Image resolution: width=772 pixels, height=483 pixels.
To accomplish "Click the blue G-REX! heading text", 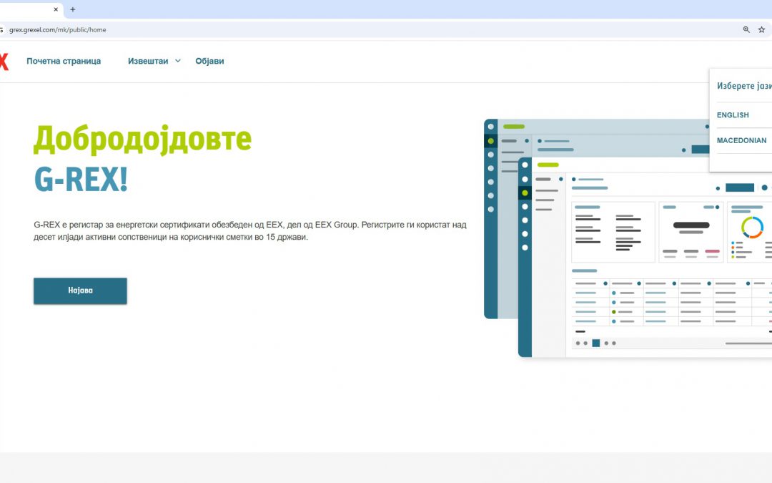I will tap(81, 180).
